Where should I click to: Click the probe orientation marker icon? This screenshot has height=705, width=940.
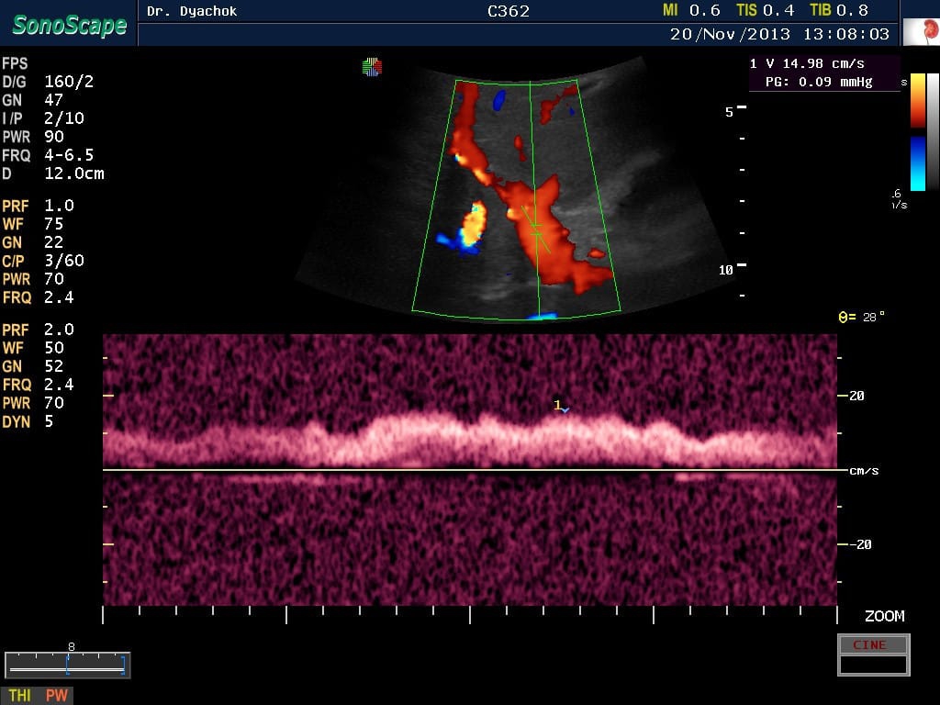372,67
